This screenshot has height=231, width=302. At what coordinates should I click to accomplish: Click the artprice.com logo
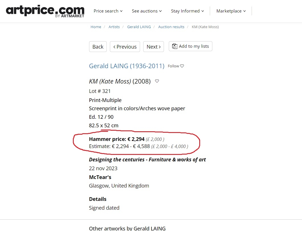(45, 11)
